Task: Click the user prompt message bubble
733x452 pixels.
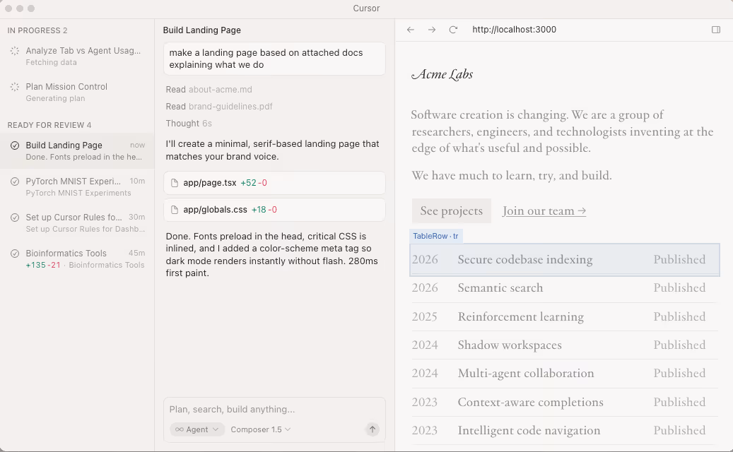Action: (274, 59)
